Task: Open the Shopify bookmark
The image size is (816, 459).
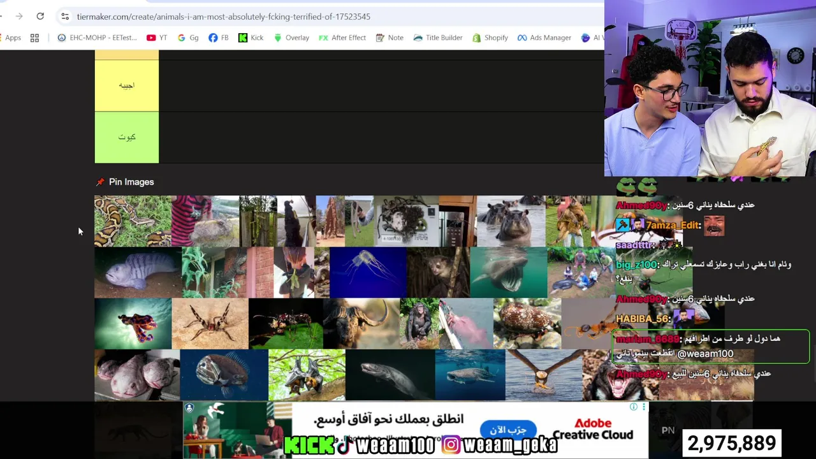Action: coord(490,38)
